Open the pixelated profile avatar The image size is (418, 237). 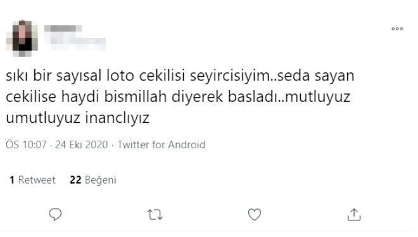click(22, 39)
